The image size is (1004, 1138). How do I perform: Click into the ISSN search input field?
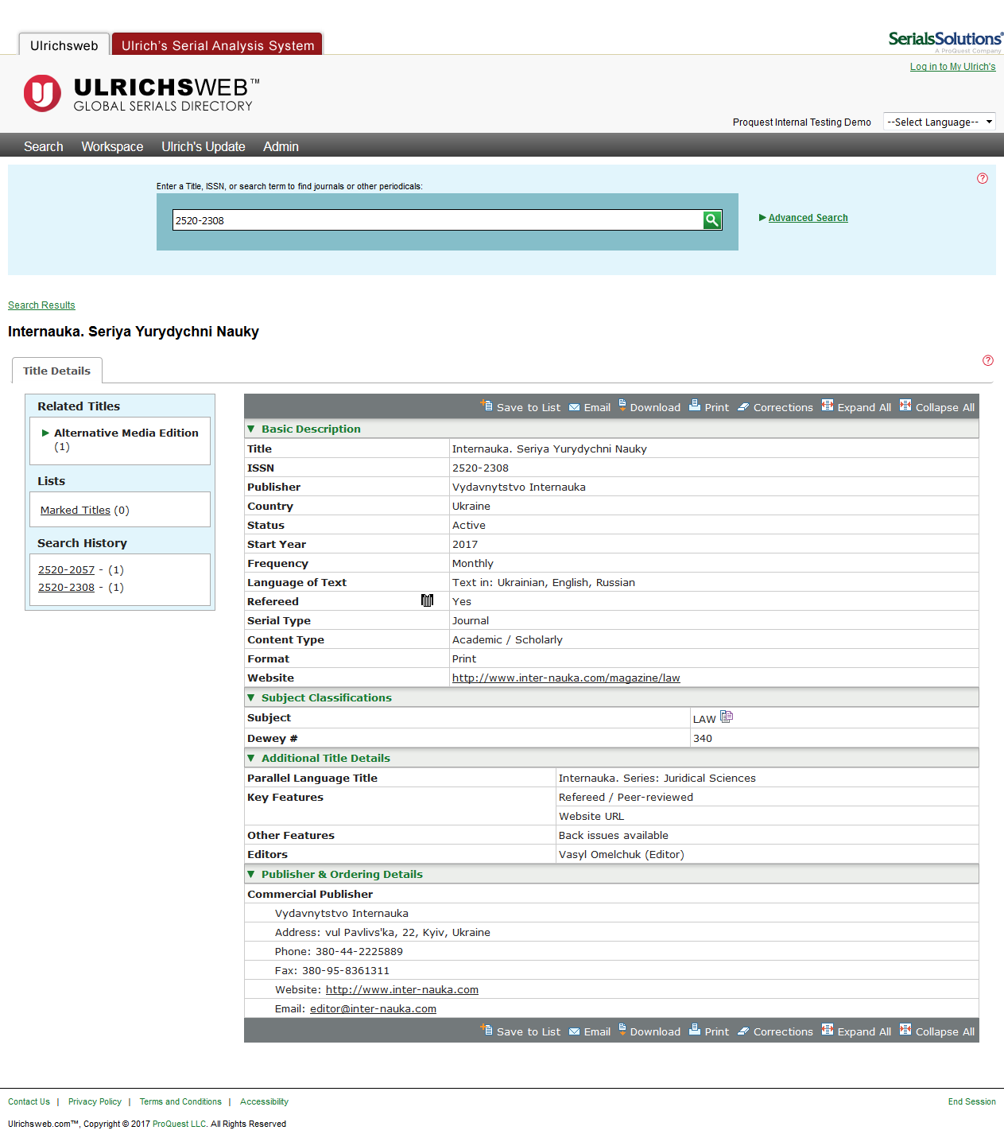[437, 220]
